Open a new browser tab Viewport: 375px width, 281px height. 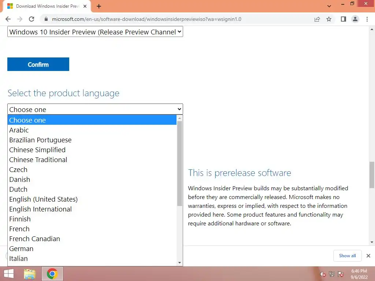[99, 6]
